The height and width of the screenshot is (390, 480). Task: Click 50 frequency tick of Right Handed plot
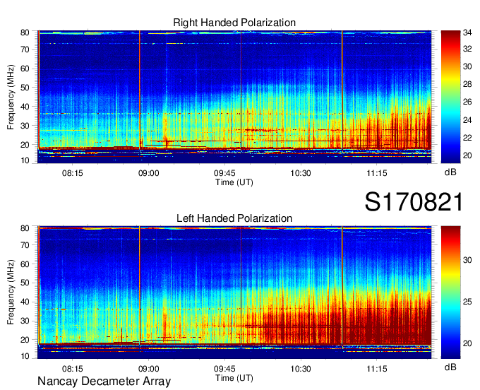pyautogui.click(x=25, y=88)
